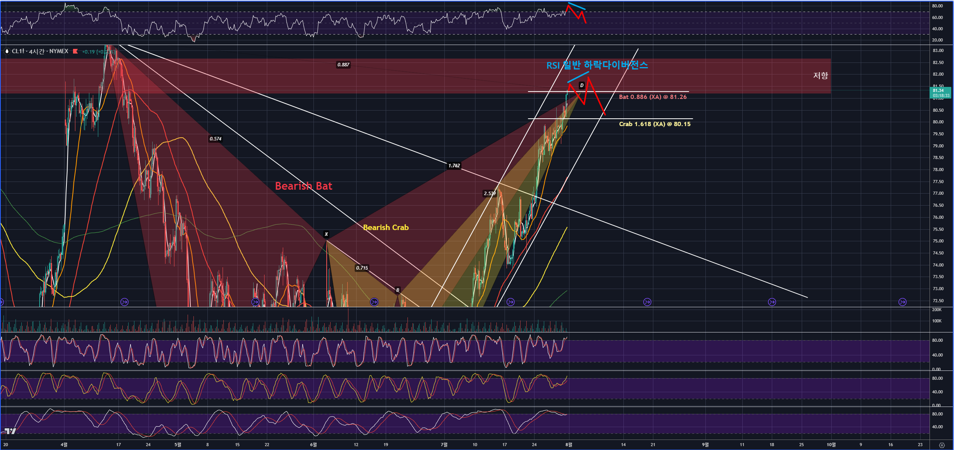Viewport: 954px width, 450px height.
Task: Click contract rollover marker near April 17
Action: tap(124, 302)
